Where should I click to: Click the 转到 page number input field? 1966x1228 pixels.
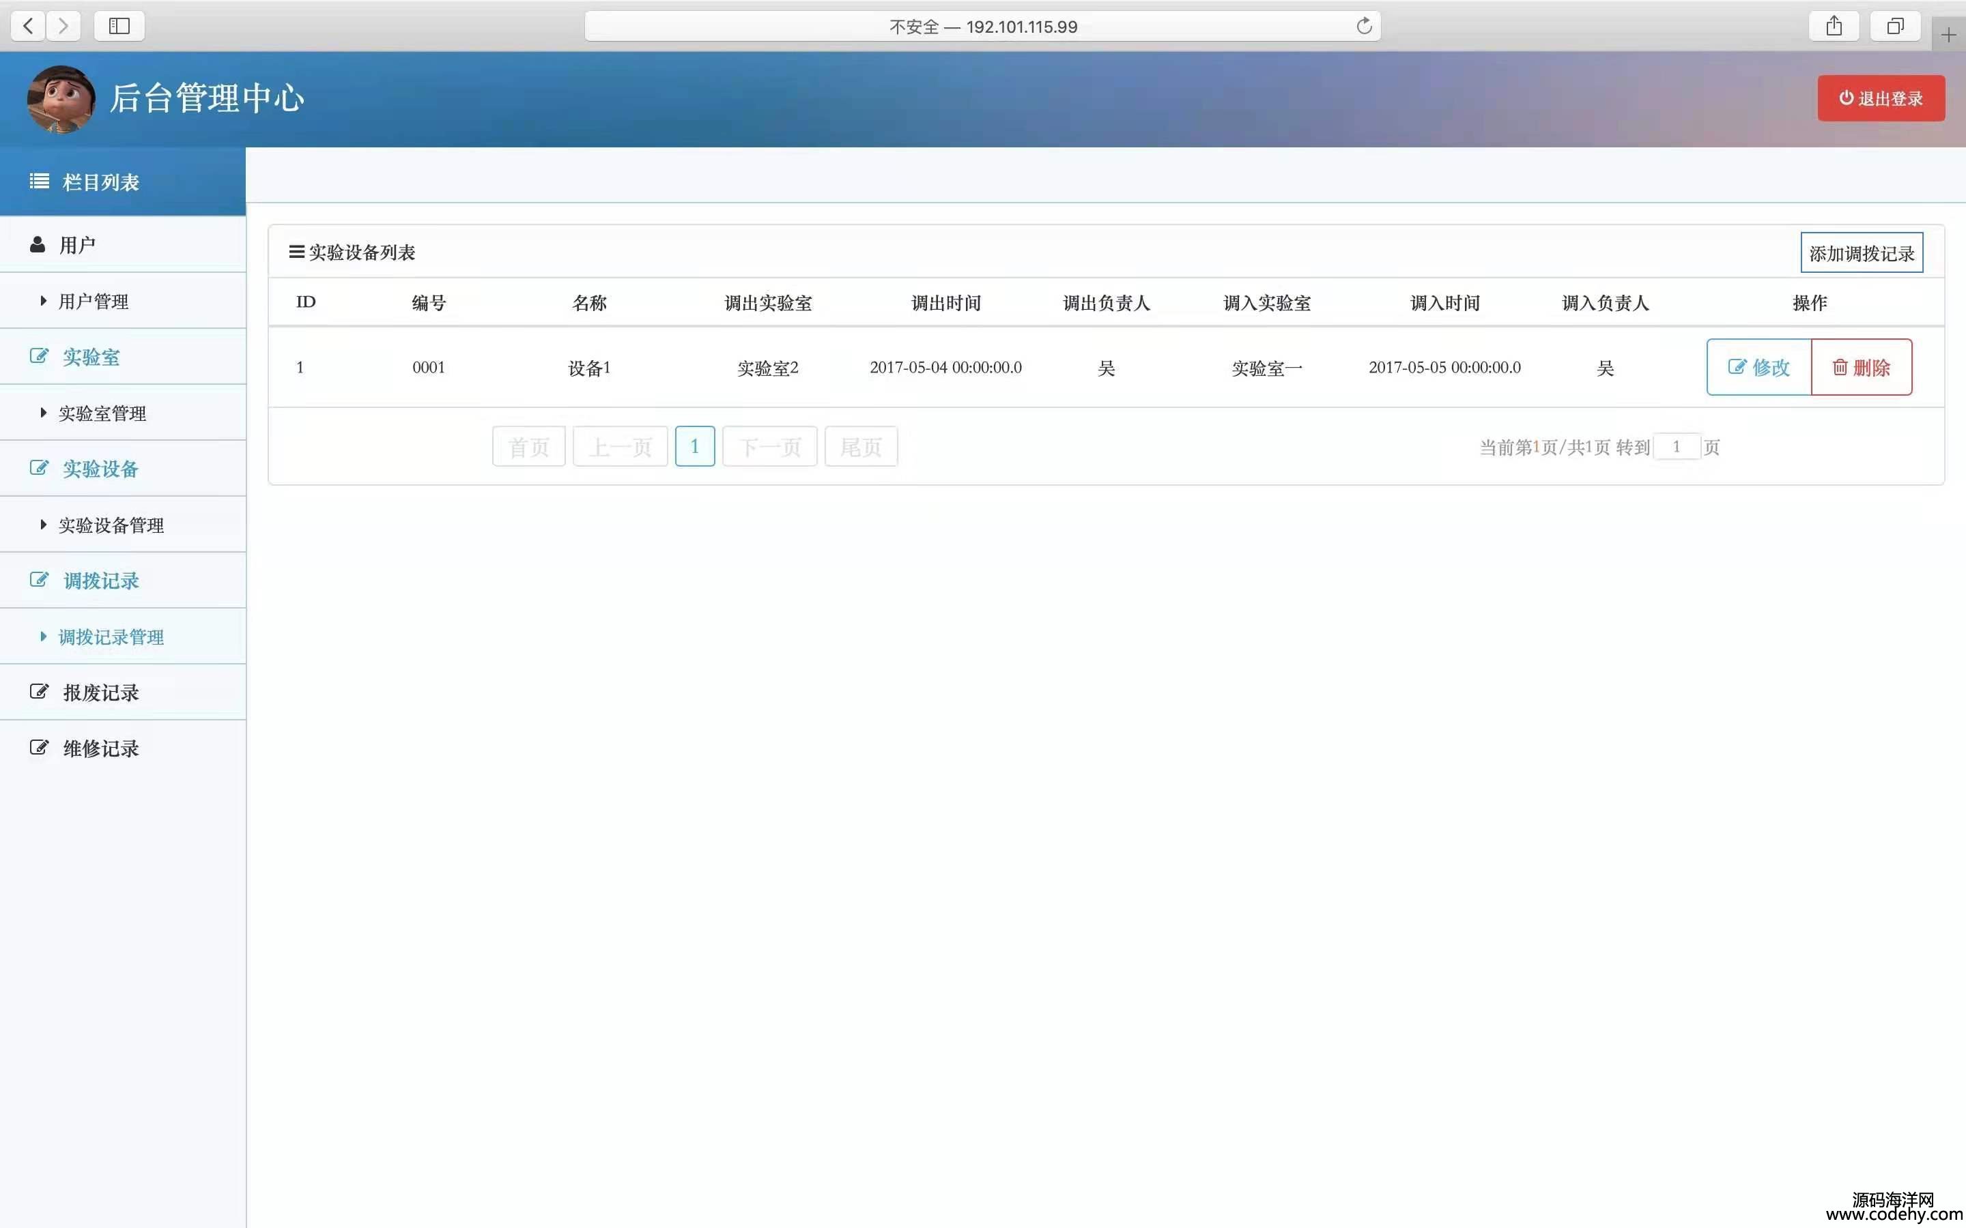click(x=1677, y=447)
